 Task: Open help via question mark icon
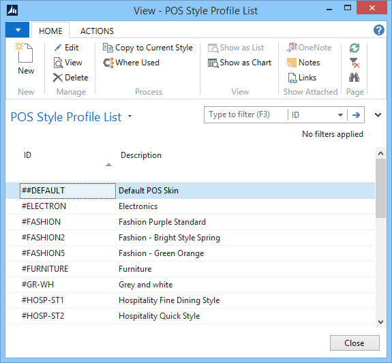(x=379, y=30)
